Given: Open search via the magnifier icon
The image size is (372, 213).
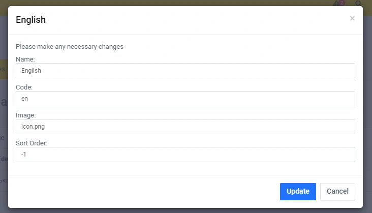Looking at the screenshot, I should 358,4.
